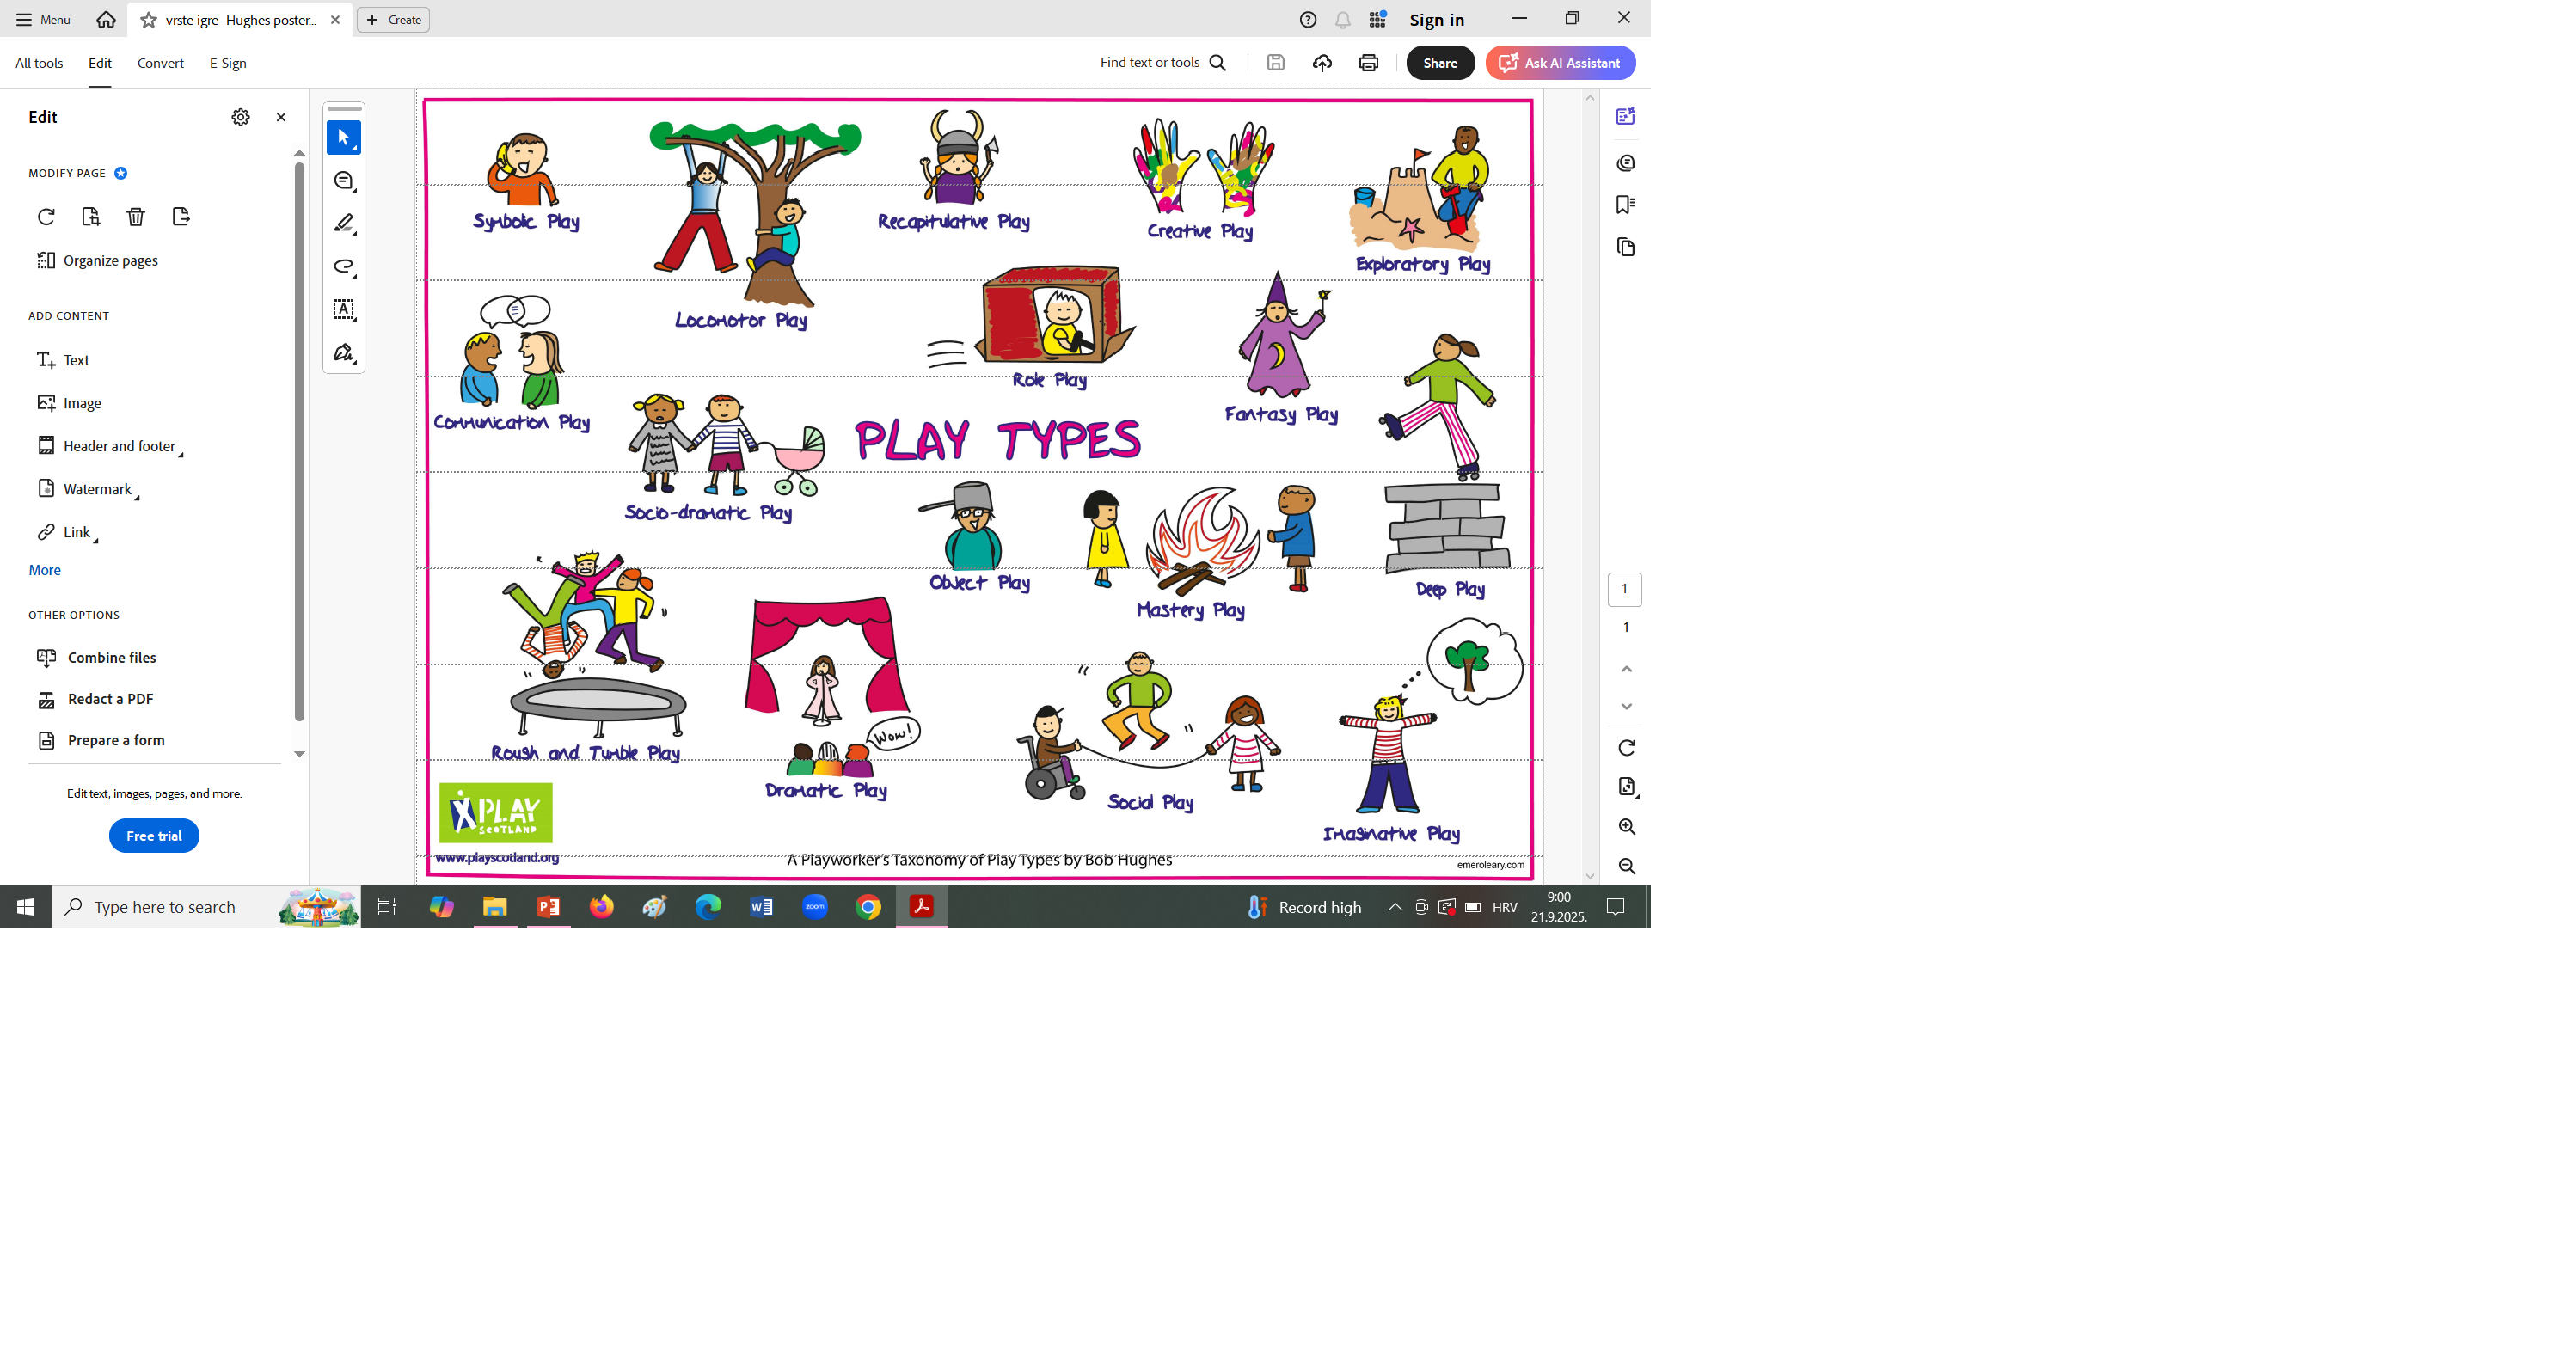
Task: Star the current document tab
Action: click(x=149, y=20)
